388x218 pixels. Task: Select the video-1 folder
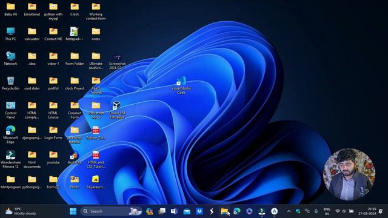53,59
